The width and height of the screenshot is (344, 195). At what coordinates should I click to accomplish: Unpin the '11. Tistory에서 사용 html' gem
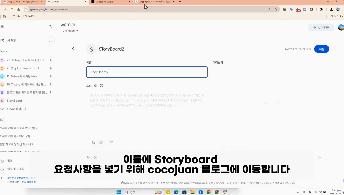pyautogui.click(x=51, y=76)
